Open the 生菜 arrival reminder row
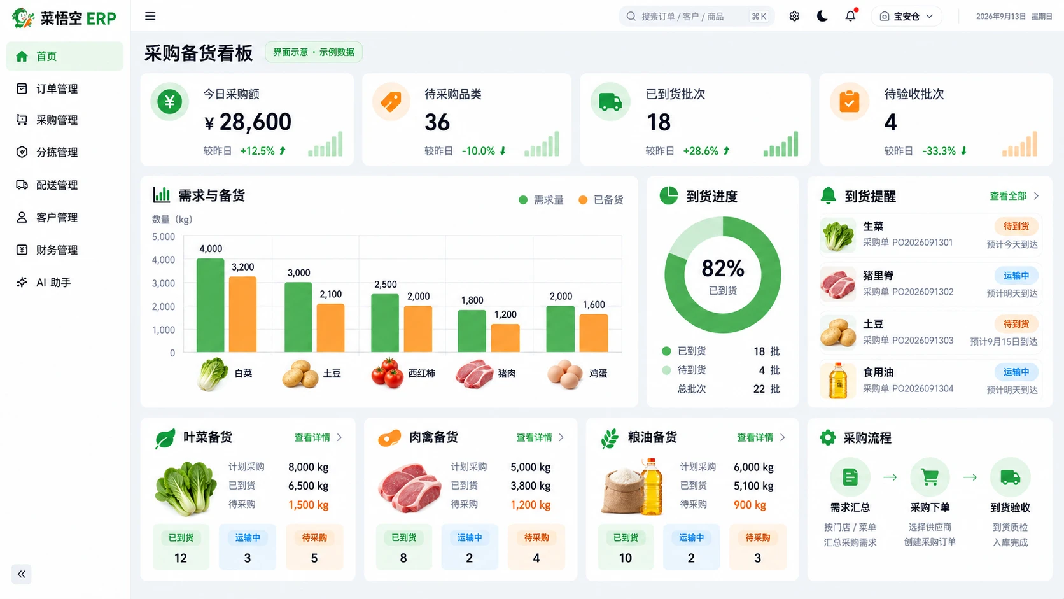The height and width of the screenshot is (599, 1064). [x=930, y=235]
